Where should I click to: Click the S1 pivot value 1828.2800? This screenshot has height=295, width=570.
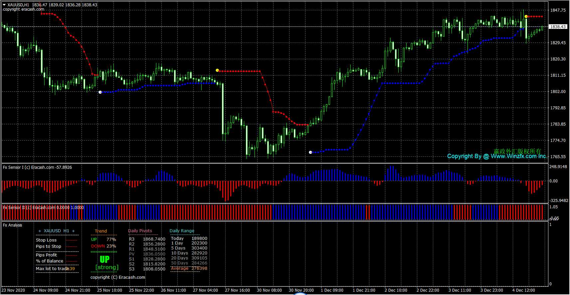tap(154, 259)
